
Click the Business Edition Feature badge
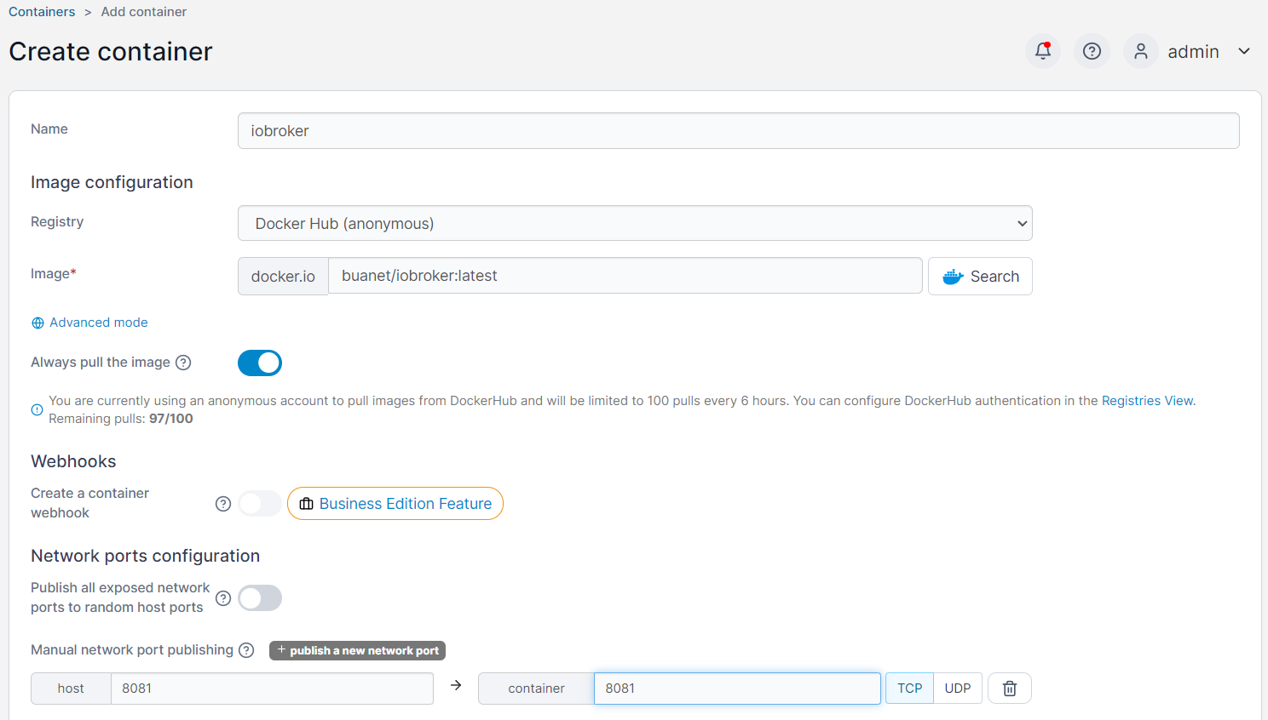point(395,503)
